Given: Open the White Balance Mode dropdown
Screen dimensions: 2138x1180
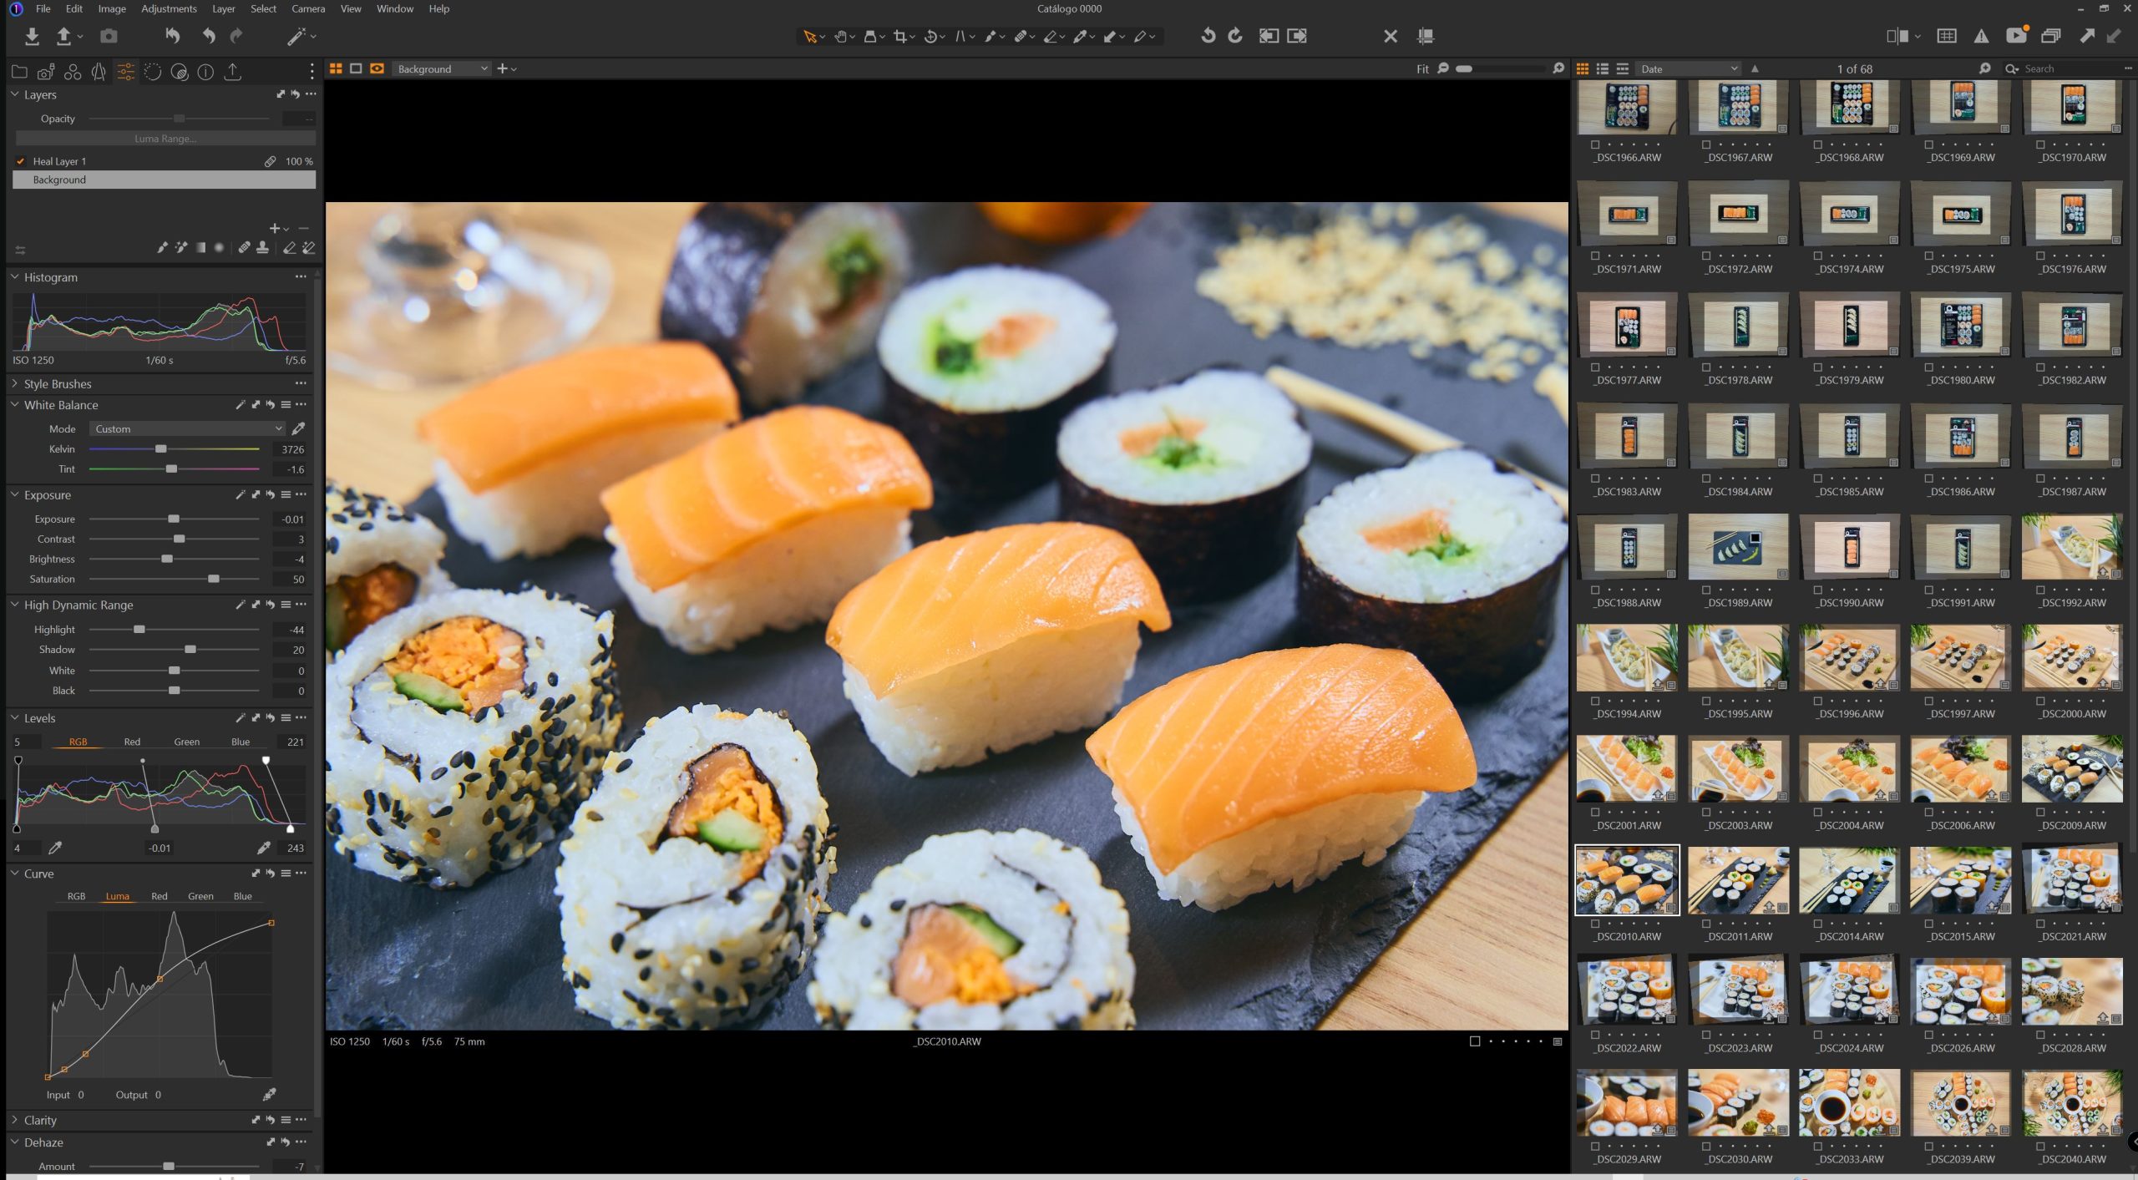Looking at the screenshot, I should [x=187, y=428].
